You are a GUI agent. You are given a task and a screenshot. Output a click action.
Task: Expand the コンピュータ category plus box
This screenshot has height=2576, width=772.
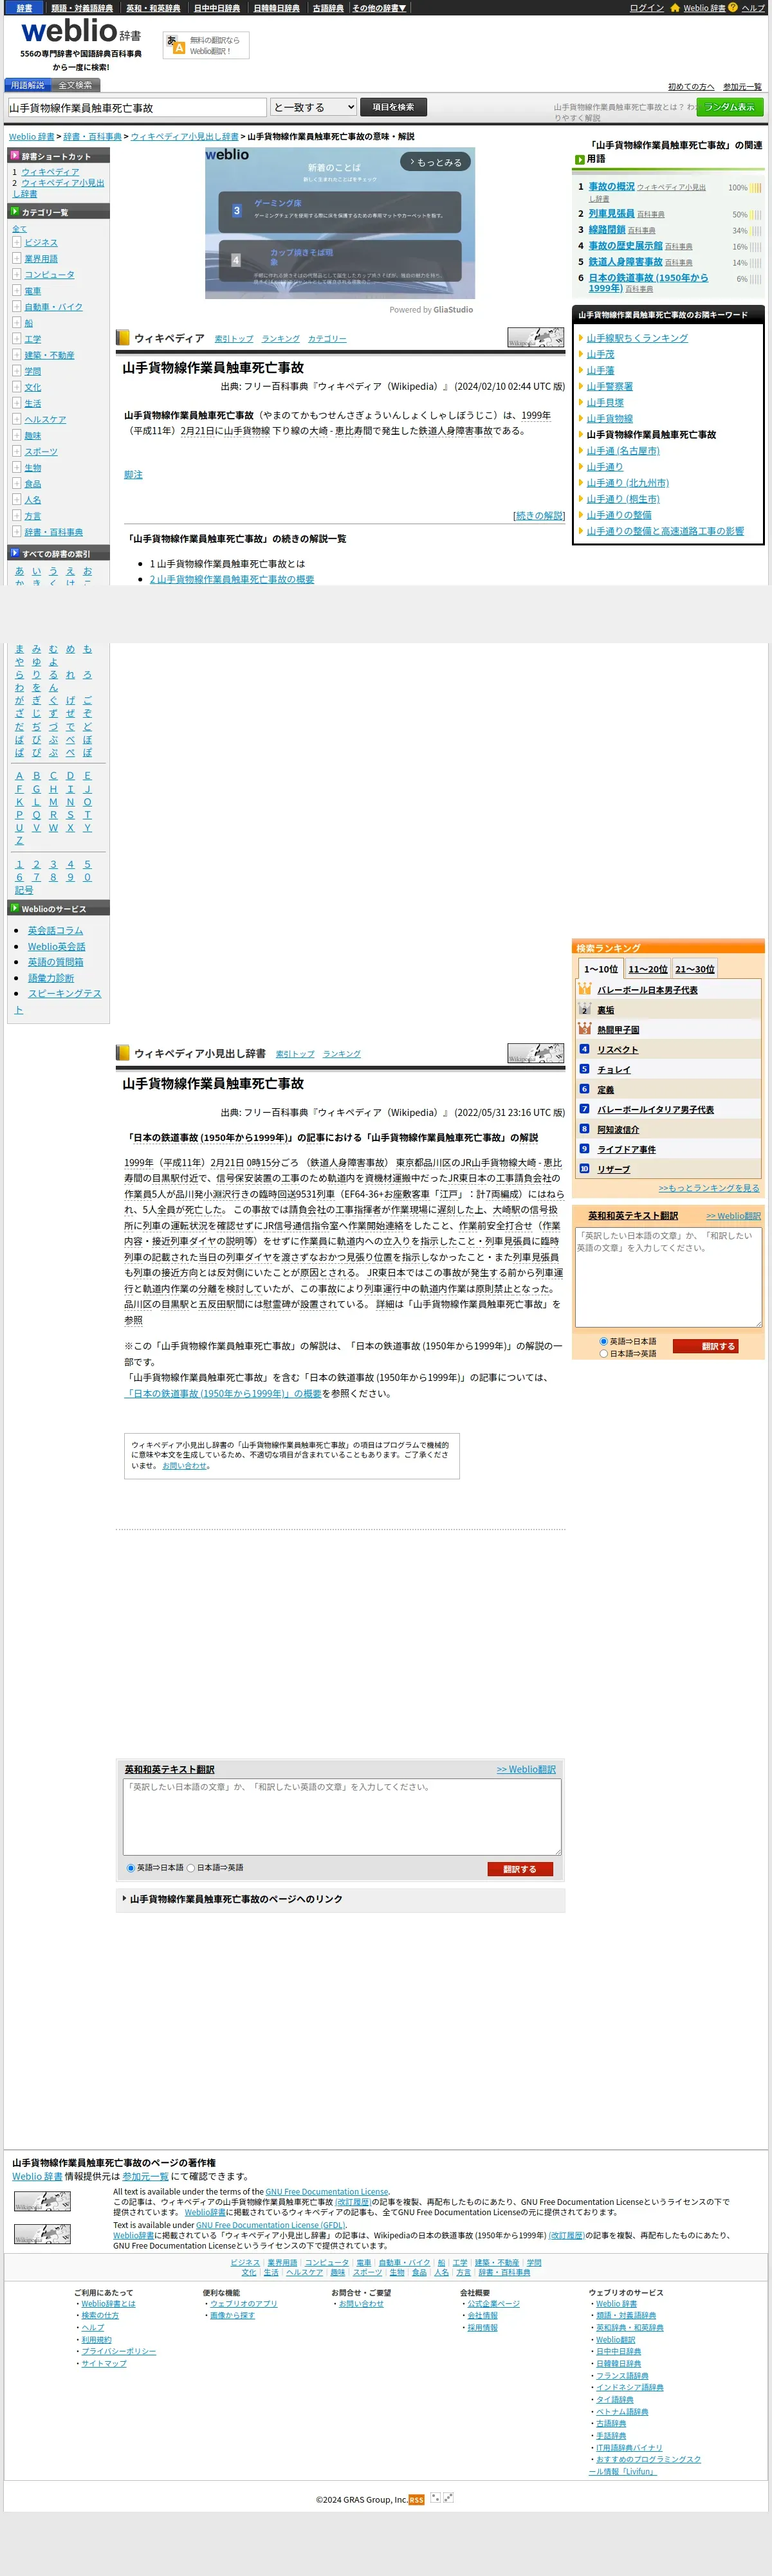(x=17, y=274)
